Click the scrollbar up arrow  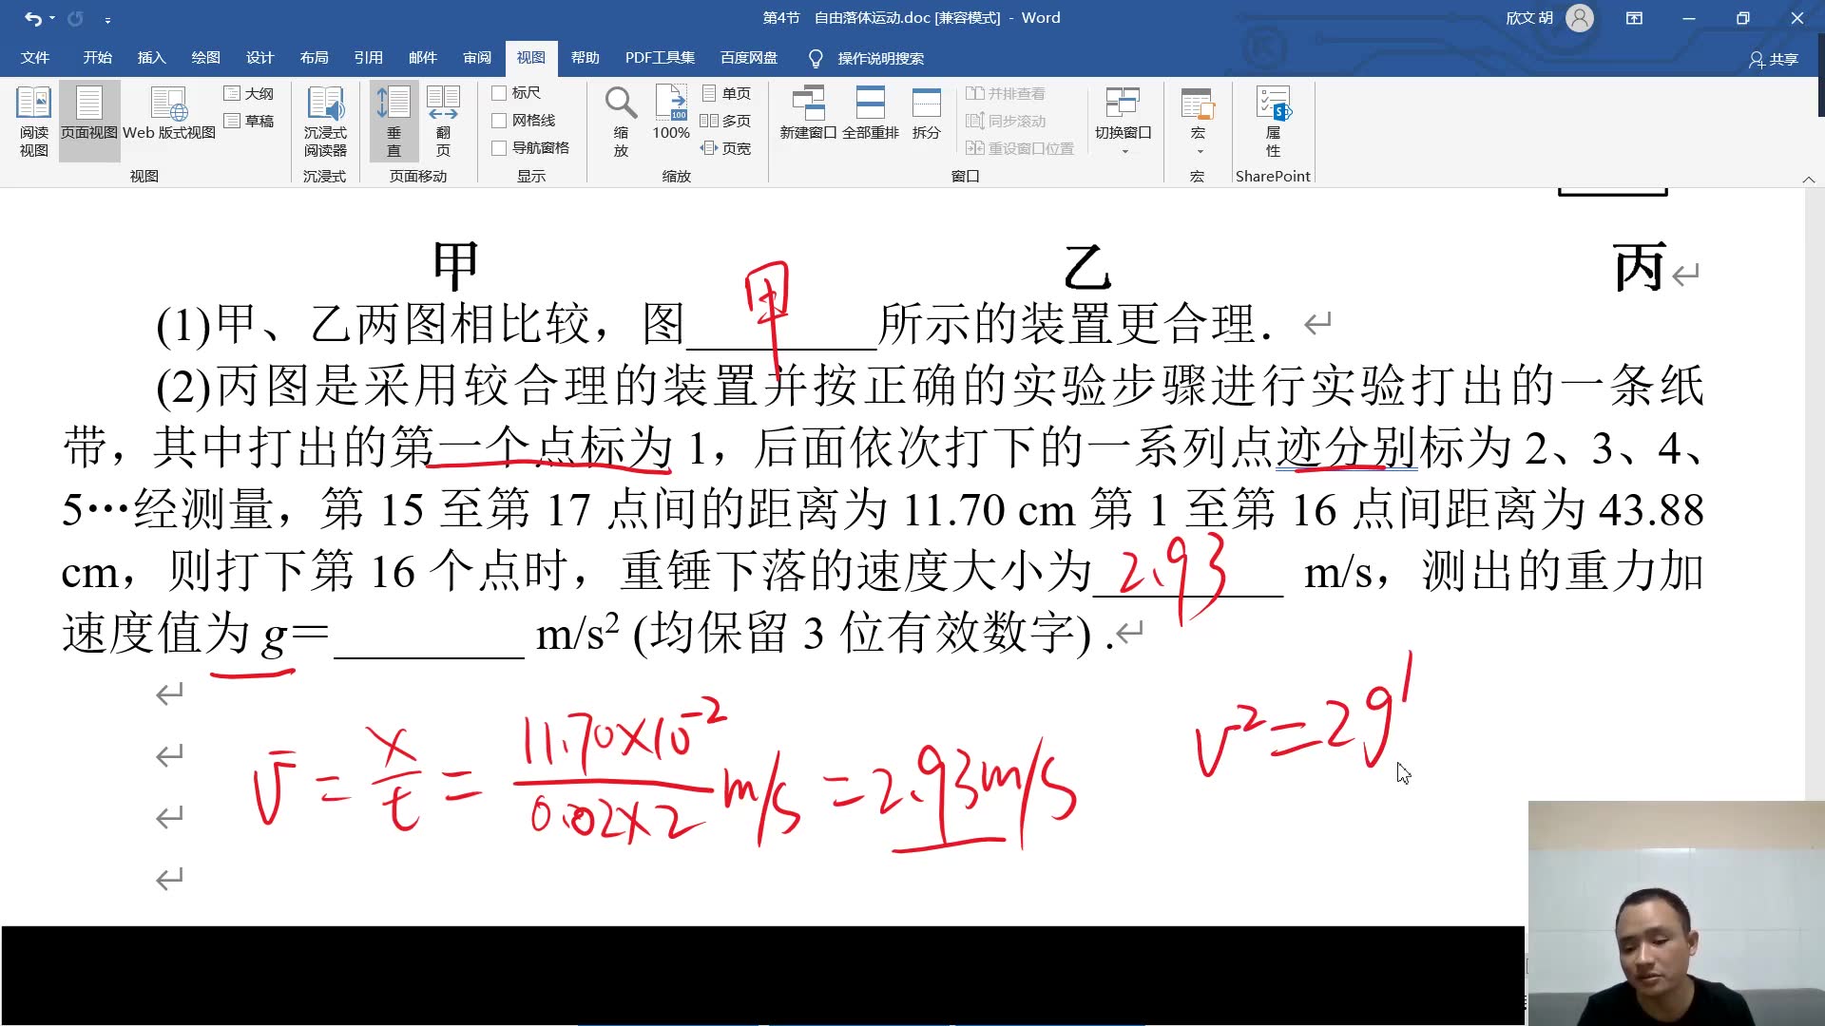click(1809, 179)
